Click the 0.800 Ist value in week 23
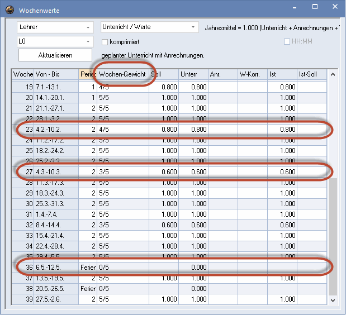 click(x=282, y=130)
